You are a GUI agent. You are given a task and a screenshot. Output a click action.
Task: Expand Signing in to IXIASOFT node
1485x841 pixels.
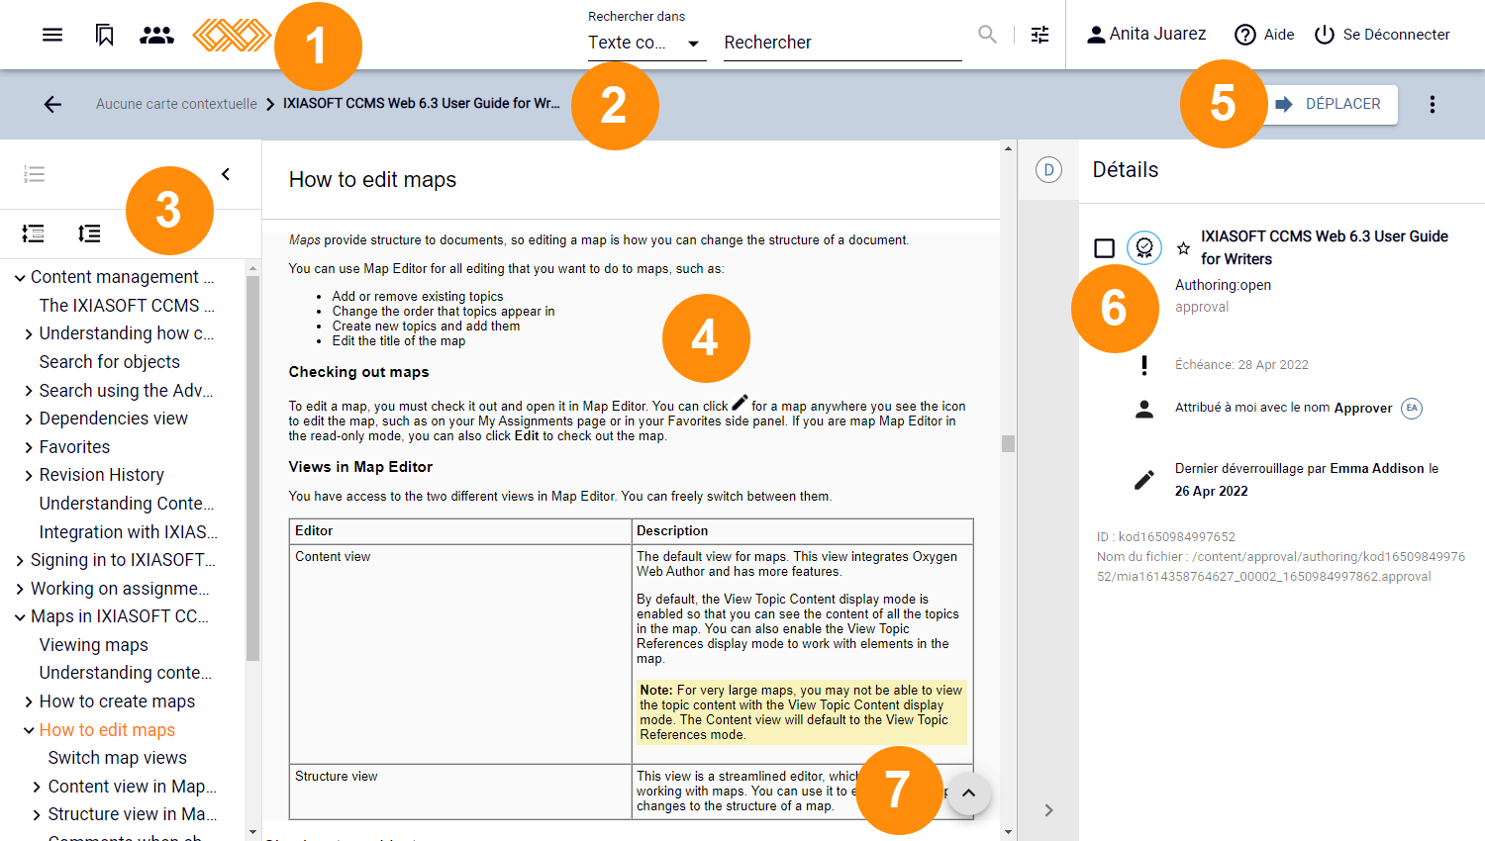pyautogui.click(x=20, y=561)
